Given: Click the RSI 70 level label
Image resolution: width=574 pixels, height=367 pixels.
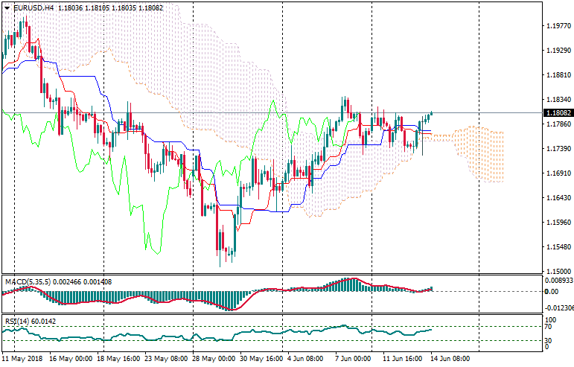Looking at the screenshot, I should click(549, 326).
